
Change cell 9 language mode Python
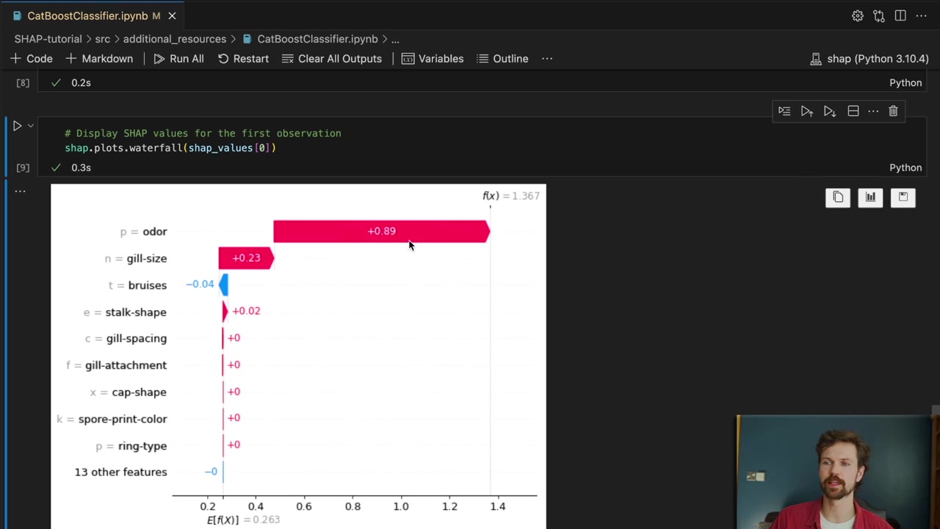(x=905, y=168)
